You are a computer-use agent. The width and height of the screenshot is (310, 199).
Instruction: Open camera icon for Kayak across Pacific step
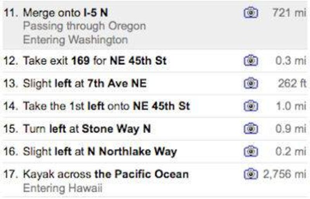251,173
